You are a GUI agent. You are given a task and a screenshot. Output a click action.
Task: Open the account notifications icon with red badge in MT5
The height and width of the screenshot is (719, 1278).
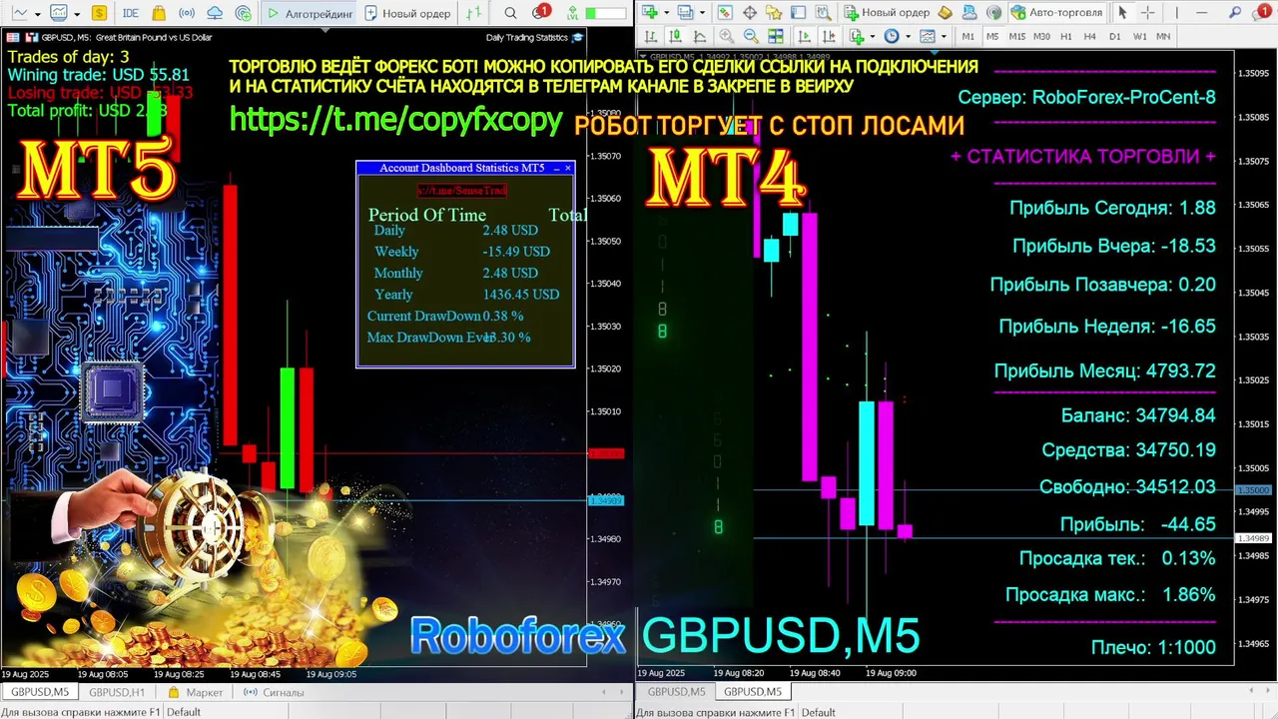pyautogui.click(x=540, y=12)
